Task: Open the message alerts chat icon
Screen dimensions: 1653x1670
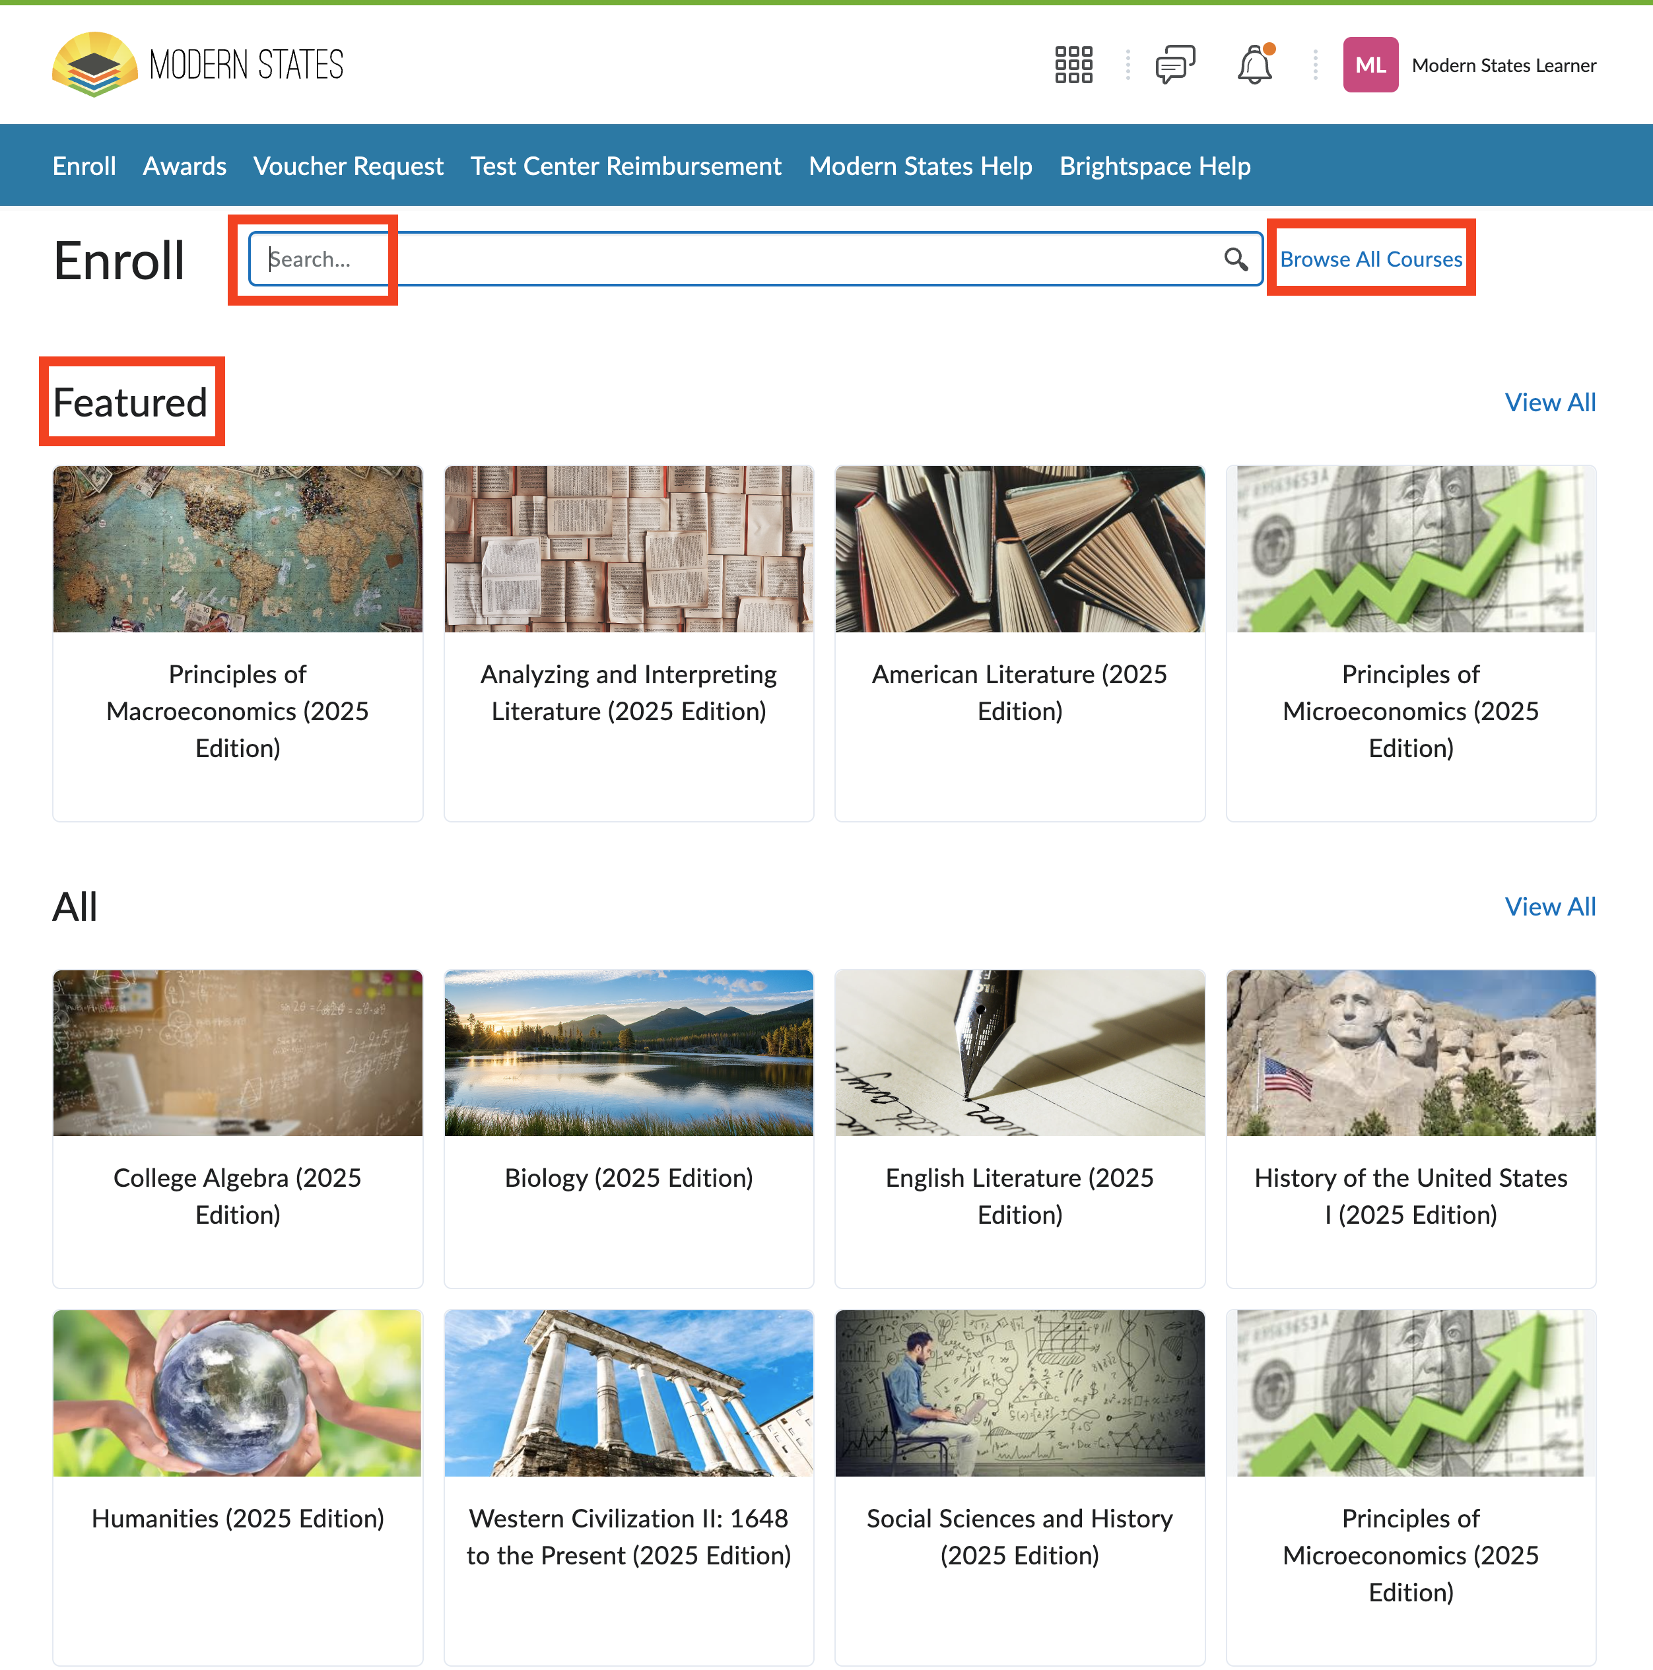Action: tap(1175, 65)
